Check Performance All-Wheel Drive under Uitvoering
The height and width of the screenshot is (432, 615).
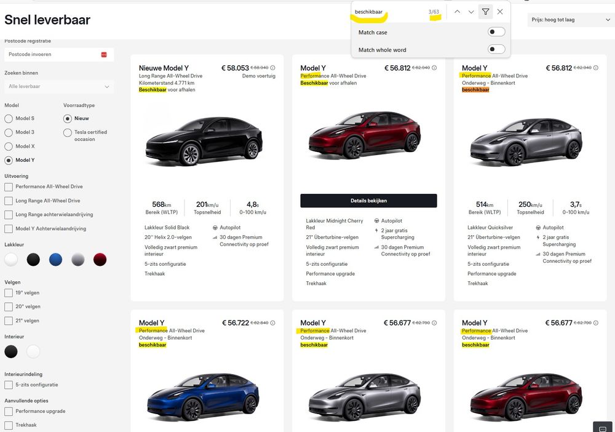tap(9, 186)
